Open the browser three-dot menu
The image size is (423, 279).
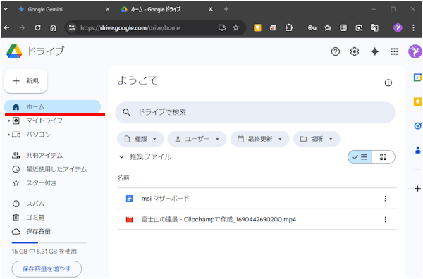point(413,27)
